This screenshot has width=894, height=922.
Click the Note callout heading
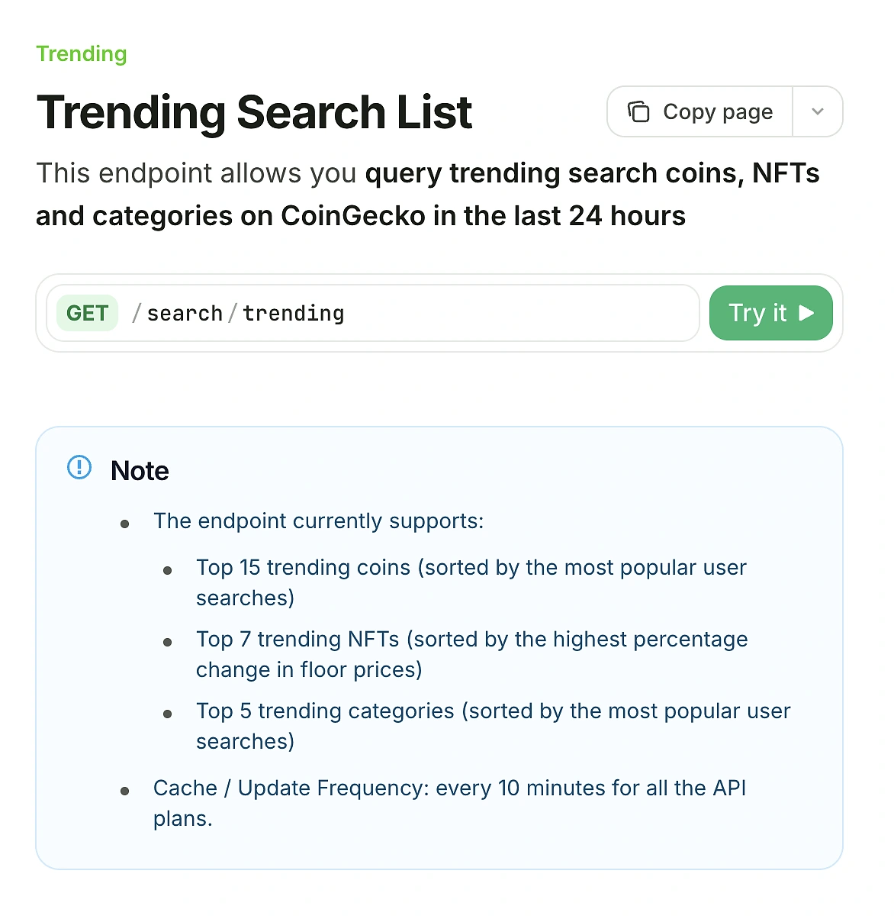click(140, 471)
